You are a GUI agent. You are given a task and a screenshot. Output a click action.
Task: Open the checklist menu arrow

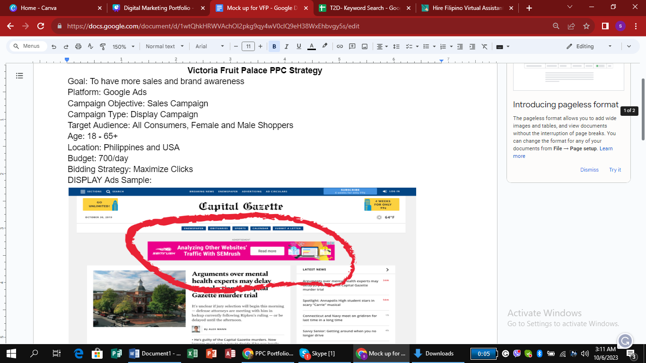click(417, 46)
